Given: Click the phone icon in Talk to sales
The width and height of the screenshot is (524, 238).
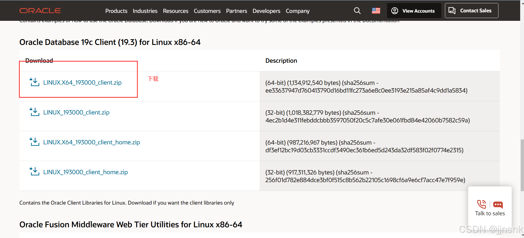Looking at the screenshot, I should (481, 204).
